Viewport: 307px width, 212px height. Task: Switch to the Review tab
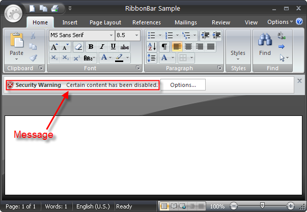tap(221, 22)
